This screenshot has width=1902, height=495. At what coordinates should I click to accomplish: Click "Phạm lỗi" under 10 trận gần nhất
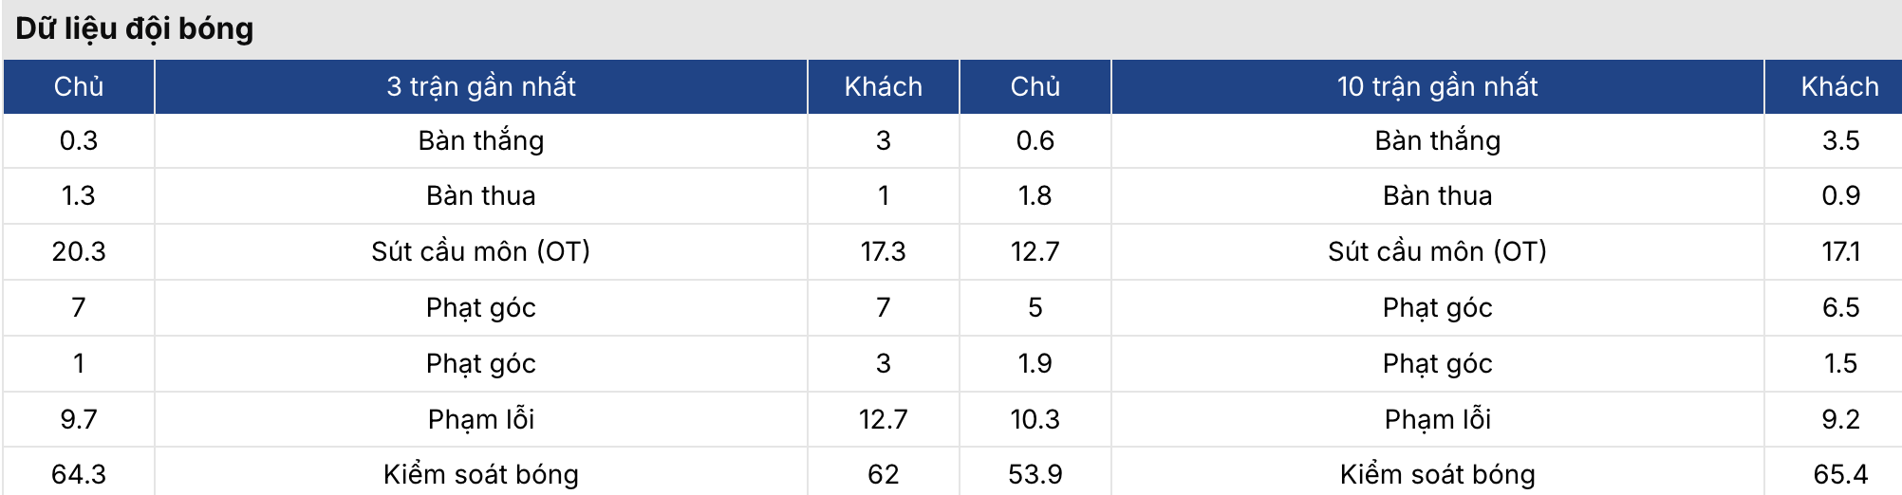pyautogui.click(x=1437, y=419)
